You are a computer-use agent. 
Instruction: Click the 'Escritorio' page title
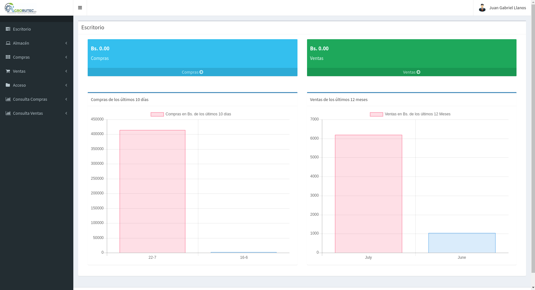click(93, 27)
